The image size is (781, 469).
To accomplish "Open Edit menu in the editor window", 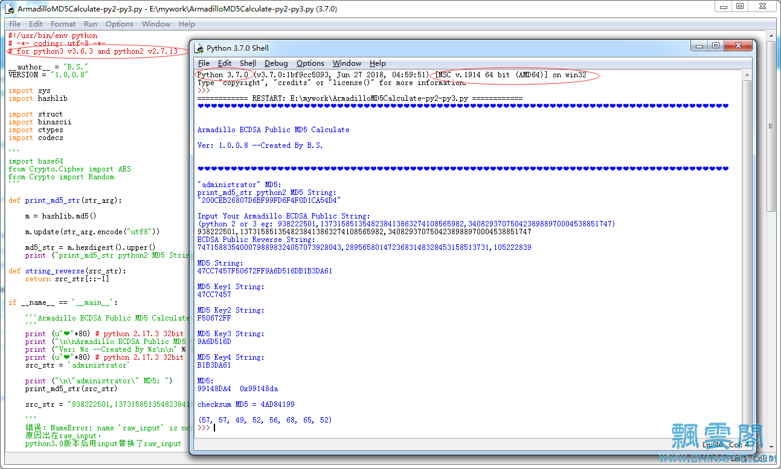I will pyautogui.click(x=36, y=24).
